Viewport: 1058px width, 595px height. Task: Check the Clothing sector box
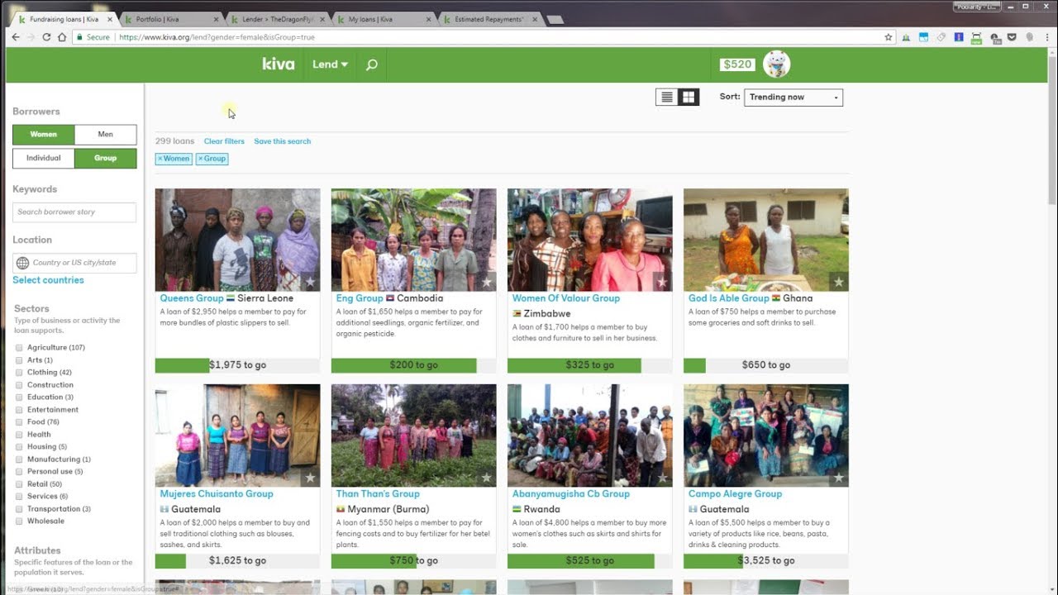point(19,373)
